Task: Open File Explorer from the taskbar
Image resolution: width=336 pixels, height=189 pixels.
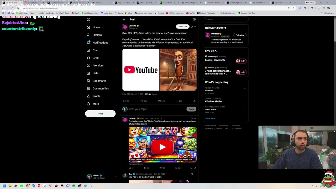Action: click(x=10, y=186)
